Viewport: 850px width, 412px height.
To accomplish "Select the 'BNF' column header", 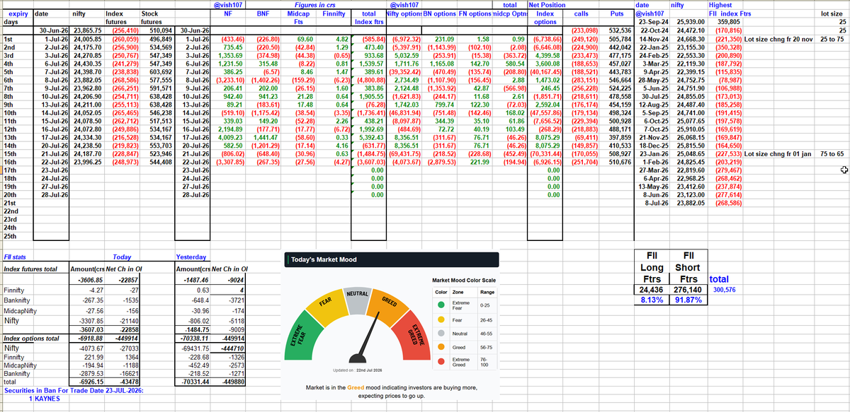I will (x=262, y=13).
